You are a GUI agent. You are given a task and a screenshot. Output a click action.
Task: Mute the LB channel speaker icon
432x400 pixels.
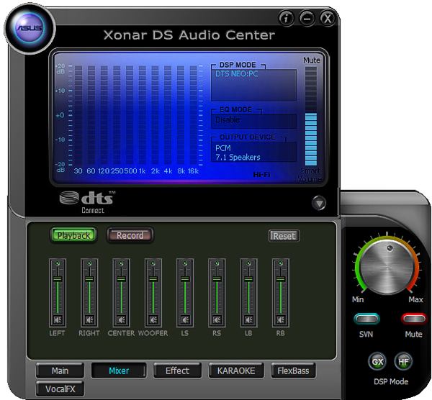pyautogui.click(x=248, y=320)
